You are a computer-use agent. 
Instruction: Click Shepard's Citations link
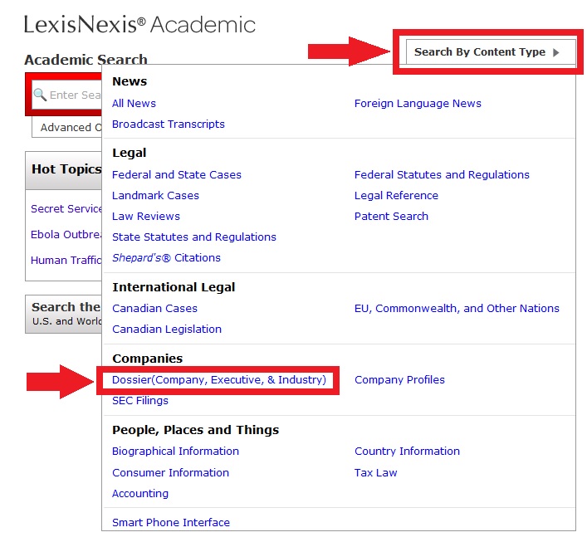[166, 258]
